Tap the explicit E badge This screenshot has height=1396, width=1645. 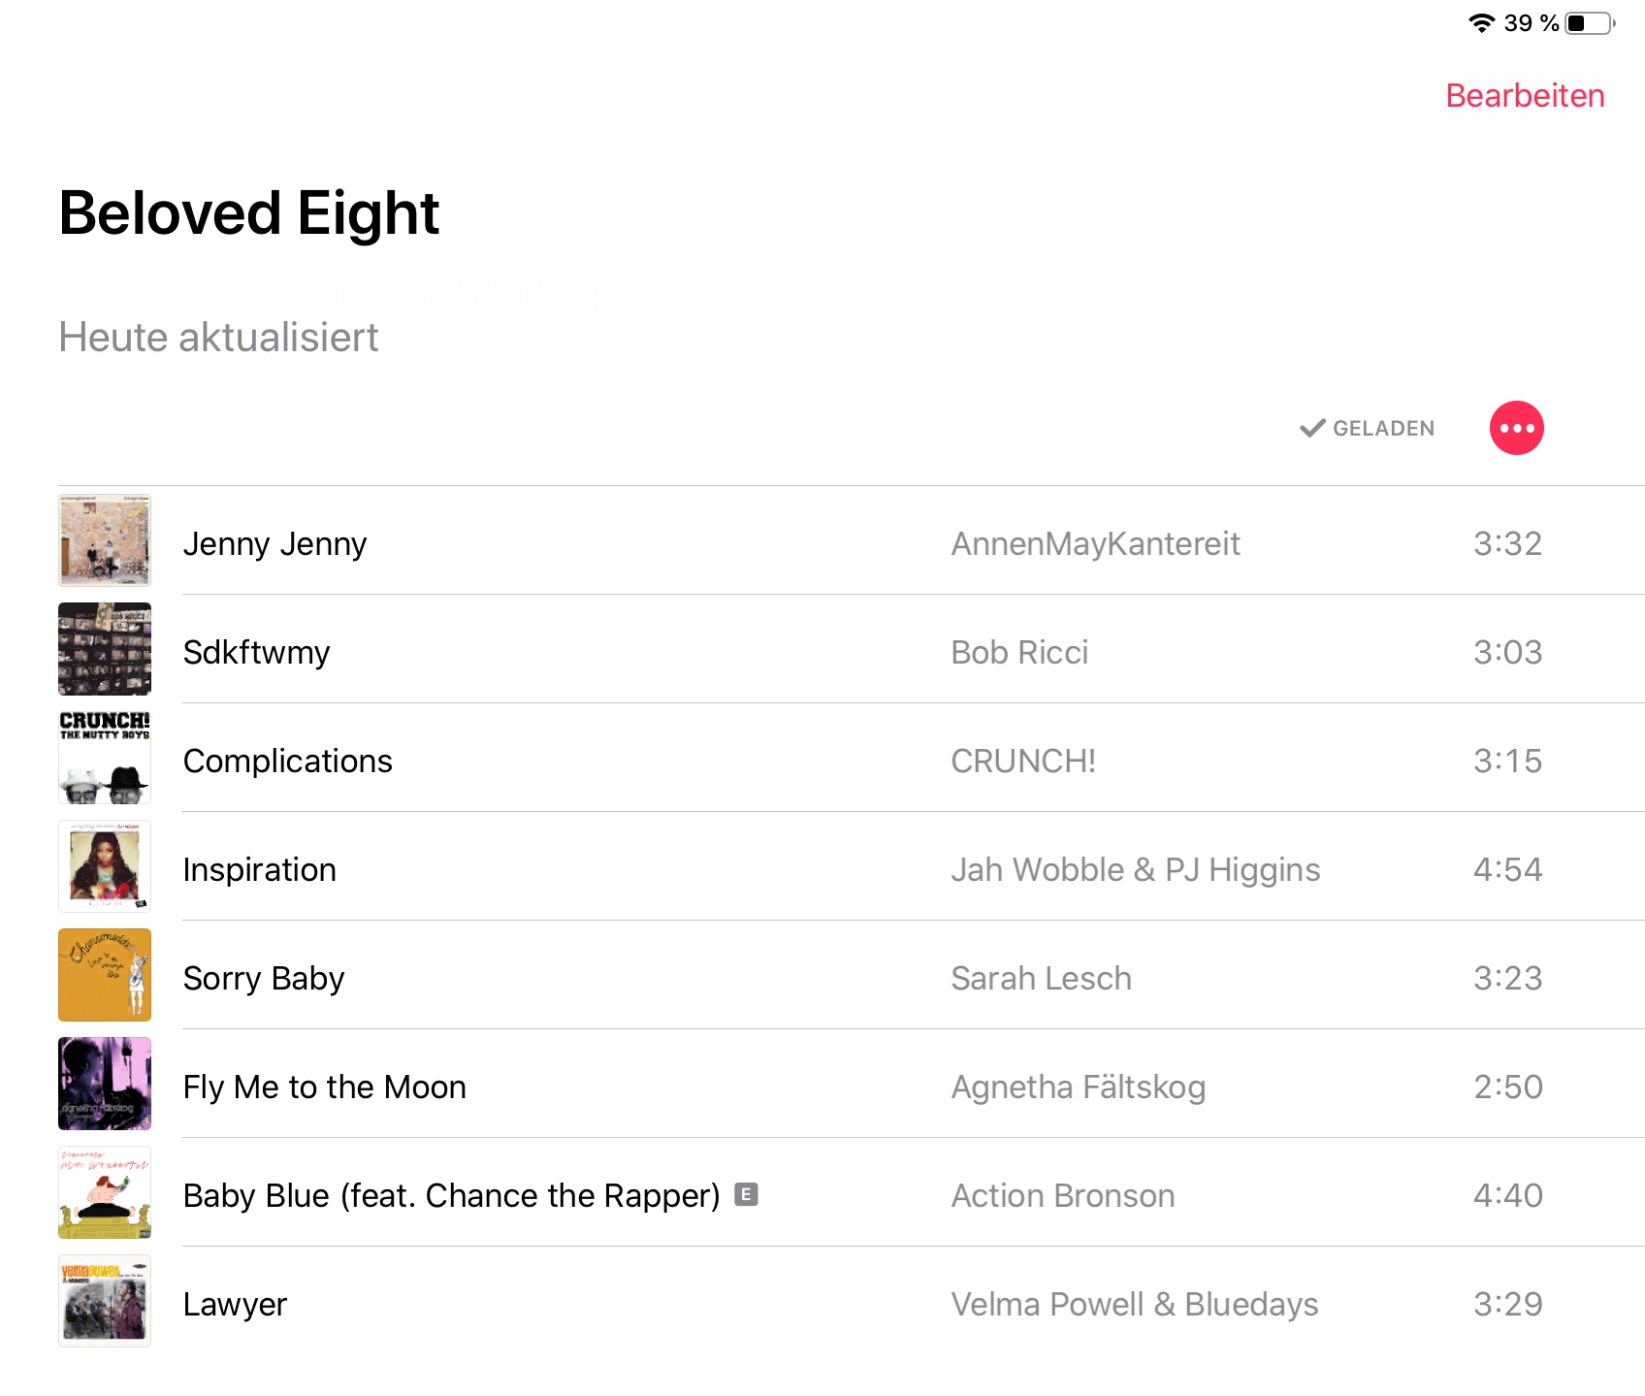[x=746, y=1194]
